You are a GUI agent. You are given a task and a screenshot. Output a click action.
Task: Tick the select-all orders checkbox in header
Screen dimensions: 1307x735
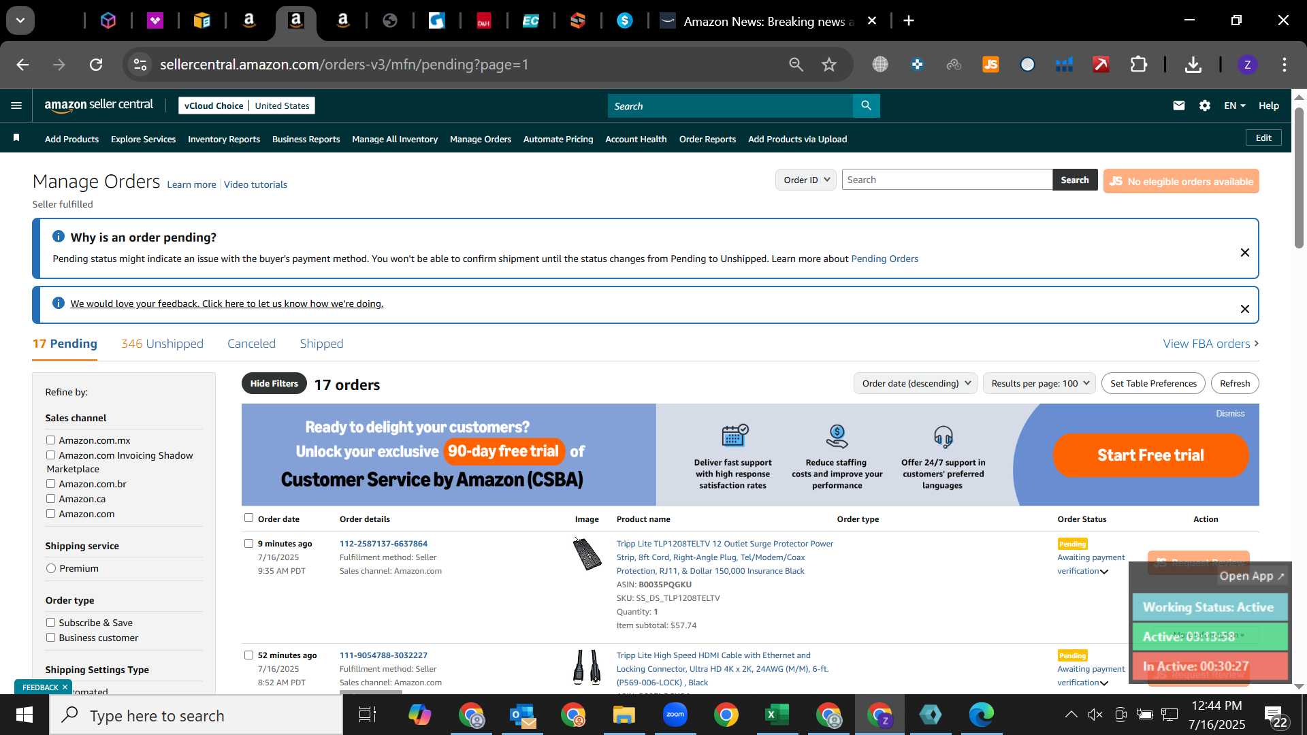(248, 518)
